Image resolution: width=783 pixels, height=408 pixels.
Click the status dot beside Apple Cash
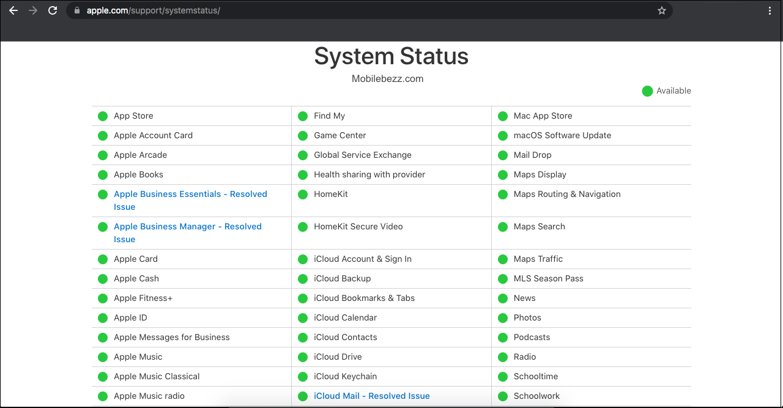coord(103,279)
